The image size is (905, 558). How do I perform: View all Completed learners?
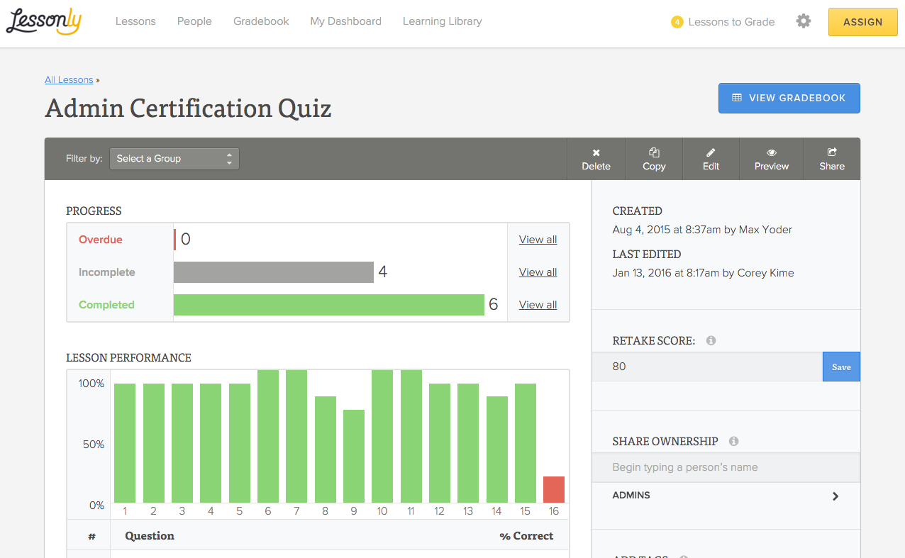pos(538,305)
